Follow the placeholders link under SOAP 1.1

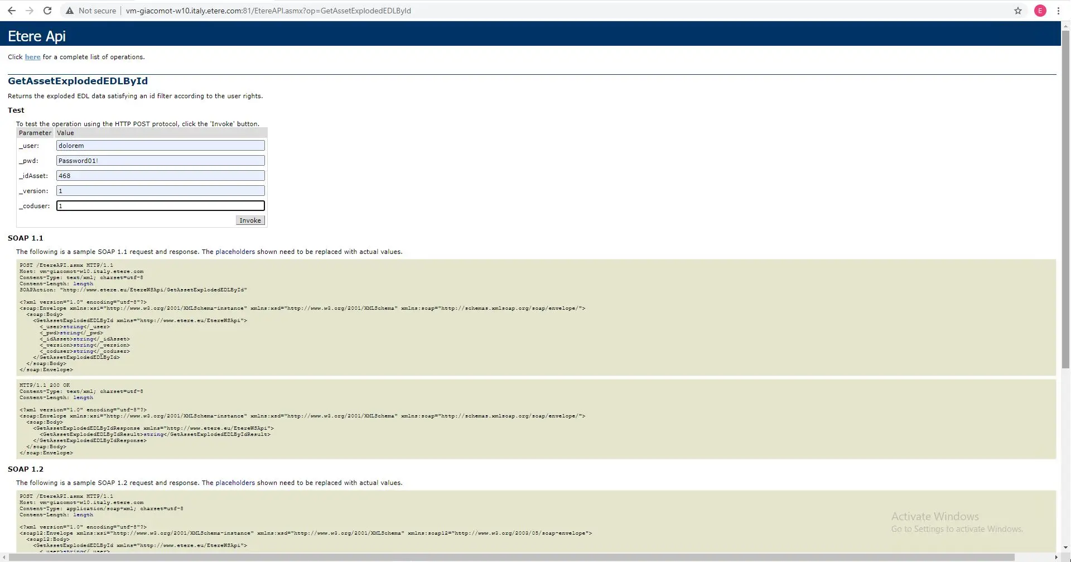[235, 252]
